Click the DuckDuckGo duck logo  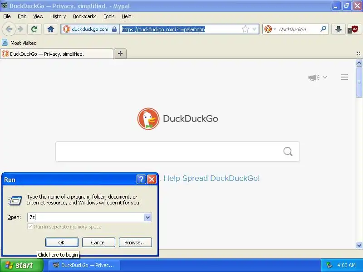[x=148, y=119]
